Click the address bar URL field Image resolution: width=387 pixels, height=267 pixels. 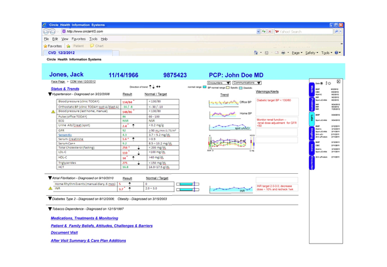(x=161, y=31)
